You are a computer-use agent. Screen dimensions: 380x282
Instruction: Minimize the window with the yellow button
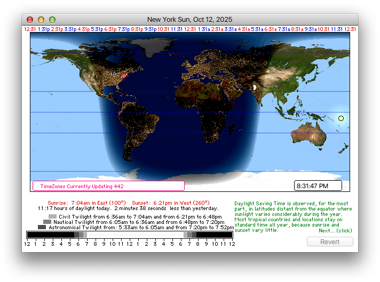pos(41,20)
